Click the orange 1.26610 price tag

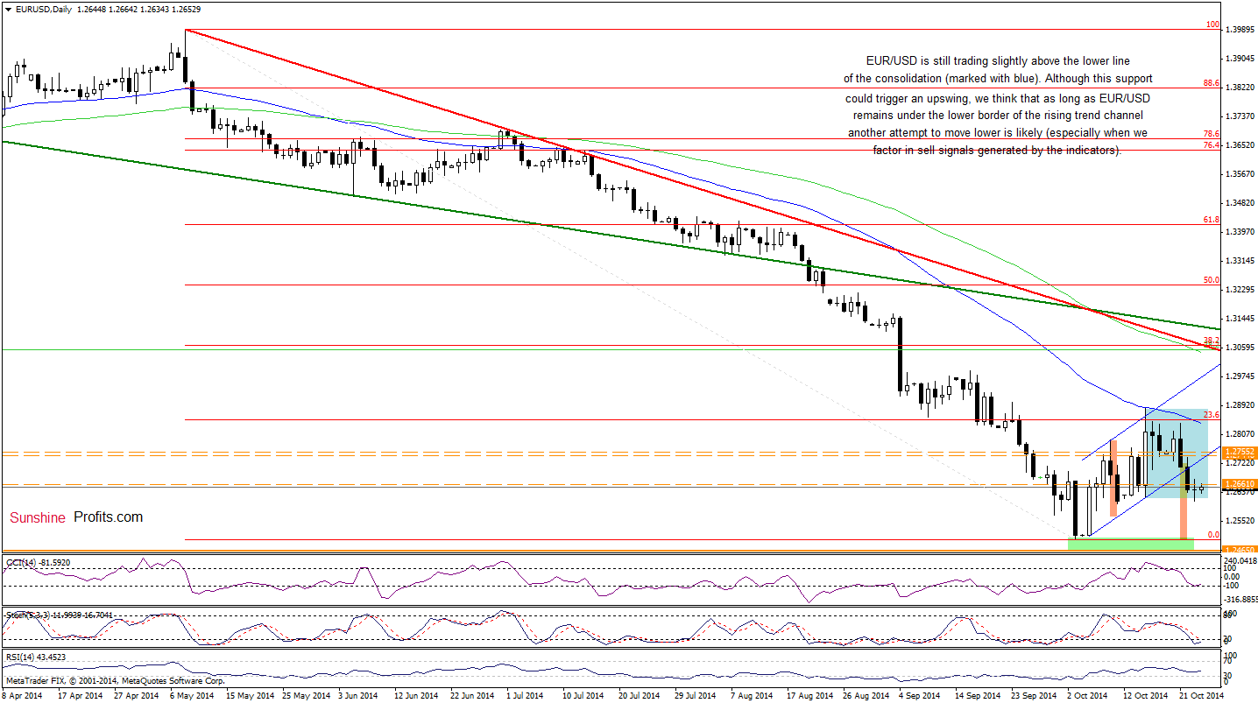click(x=1240, y=483)
